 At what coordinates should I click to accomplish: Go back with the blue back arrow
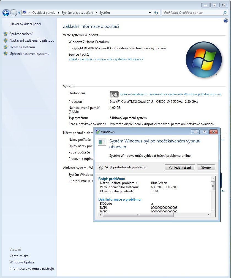(6, 13)
